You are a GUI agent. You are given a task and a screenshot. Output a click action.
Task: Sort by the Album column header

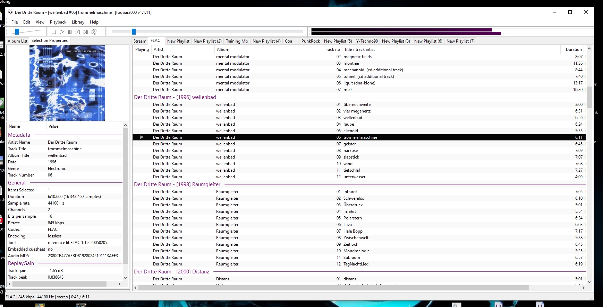(x=266, y=49)
